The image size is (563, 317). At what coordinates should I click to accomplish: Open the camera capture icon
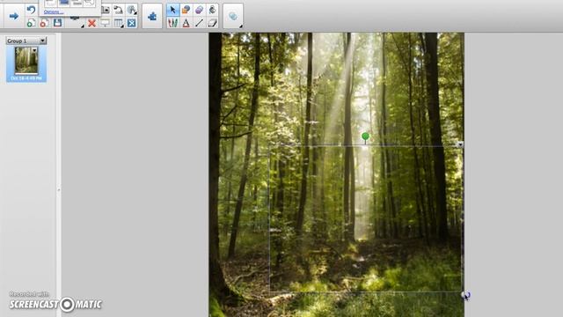coord(106,10)
